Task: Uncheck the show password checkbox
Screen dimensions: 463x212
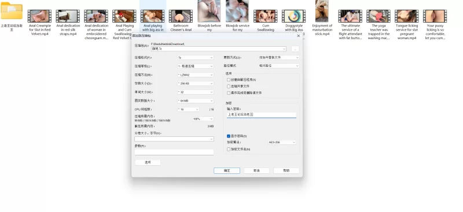Action: coord(229,136)
